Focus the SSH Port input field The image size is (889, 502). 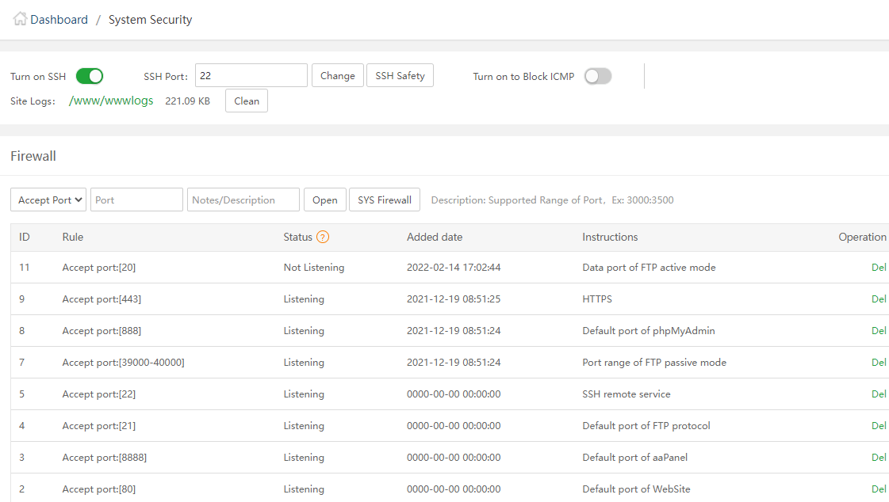251,76
